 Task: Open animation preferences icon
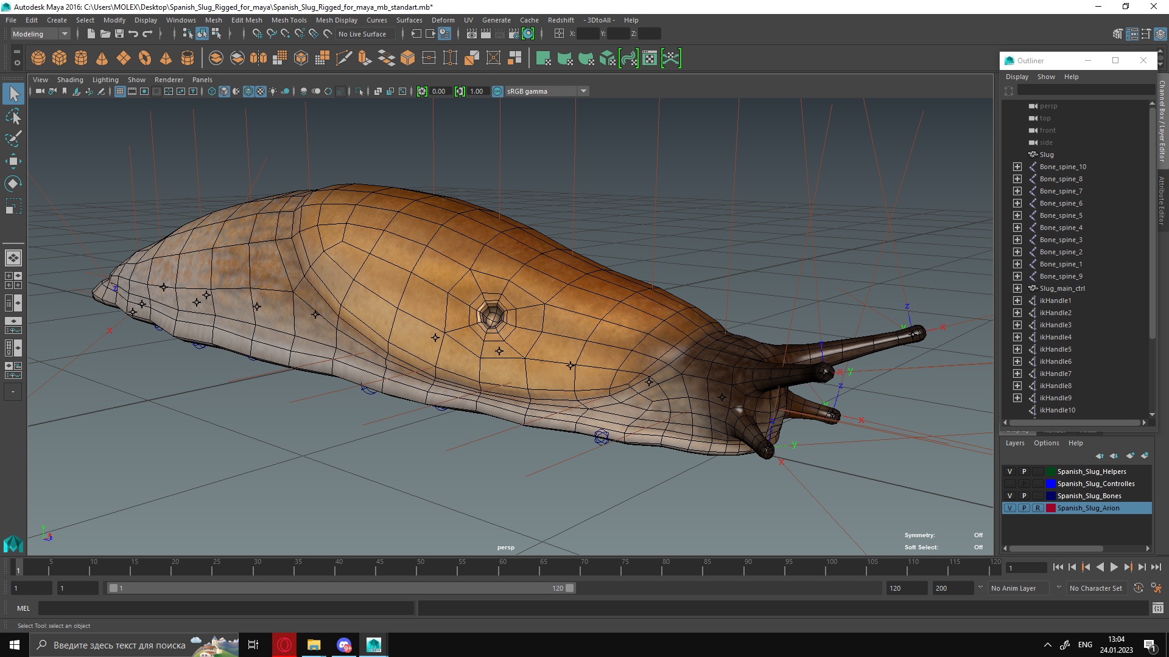coord(1156,588)
